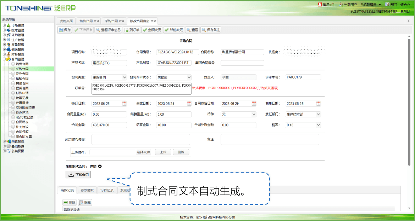The image size is (415, 221).
Task: Switch to the 付款记录 tab
Action: coord(106,190)
